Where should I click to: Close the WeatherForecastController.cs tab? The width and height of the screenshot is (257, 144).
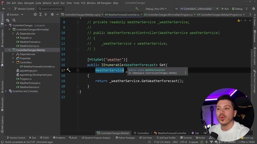coord(141,15)
